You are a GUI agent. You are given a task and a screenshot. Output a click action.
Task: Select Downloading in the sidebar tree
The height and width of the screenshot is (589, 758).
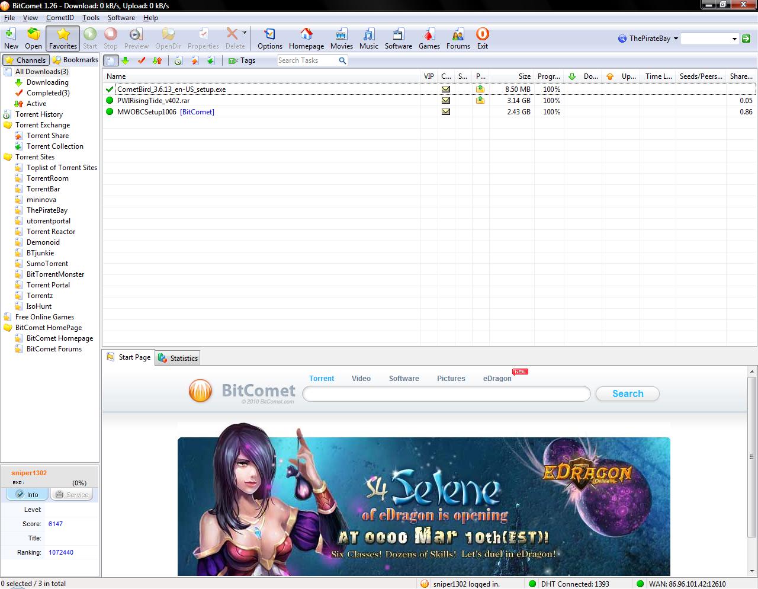tap(47, 82)
